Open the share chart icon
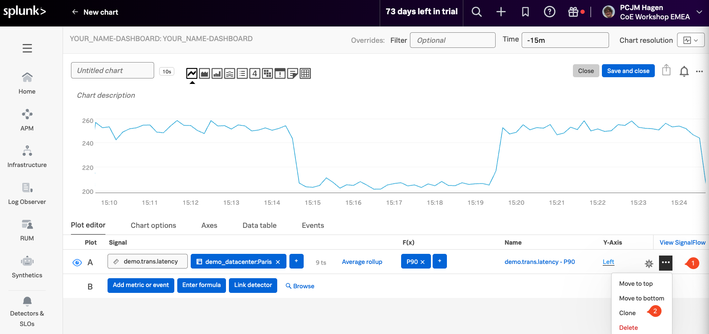 point(666,70)
